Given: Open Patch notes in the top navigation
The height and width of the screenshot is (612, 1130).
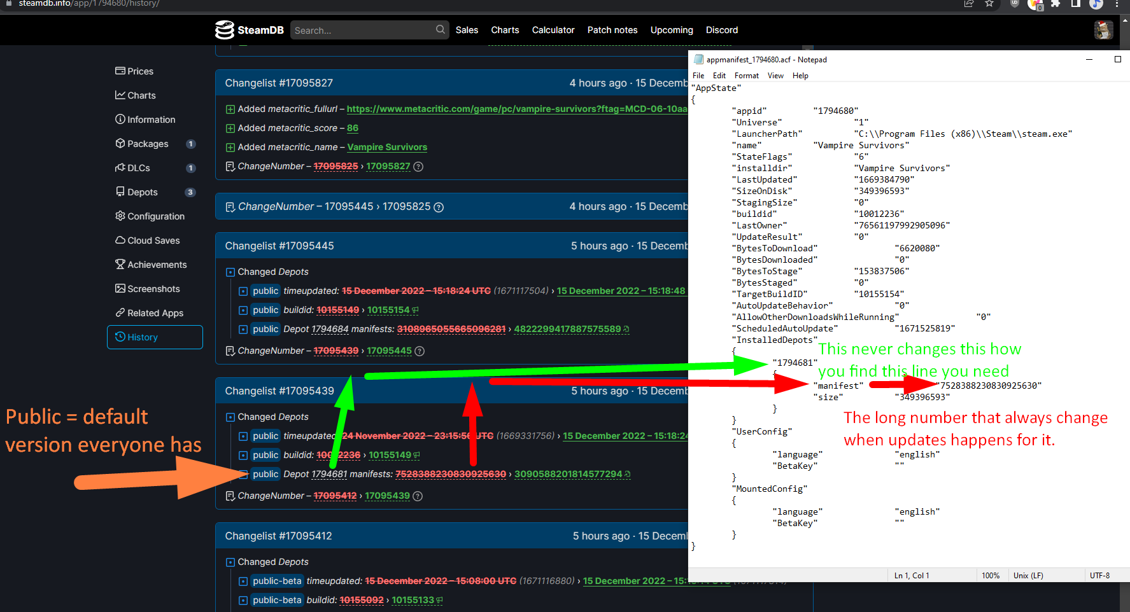Looking at the screenshot, I should pyautogui.click(x=612, y=30).
